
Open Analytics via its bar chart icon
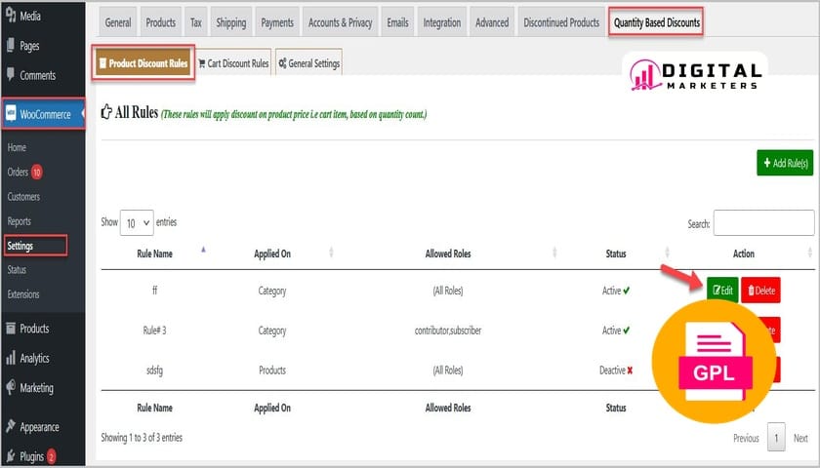10,358
